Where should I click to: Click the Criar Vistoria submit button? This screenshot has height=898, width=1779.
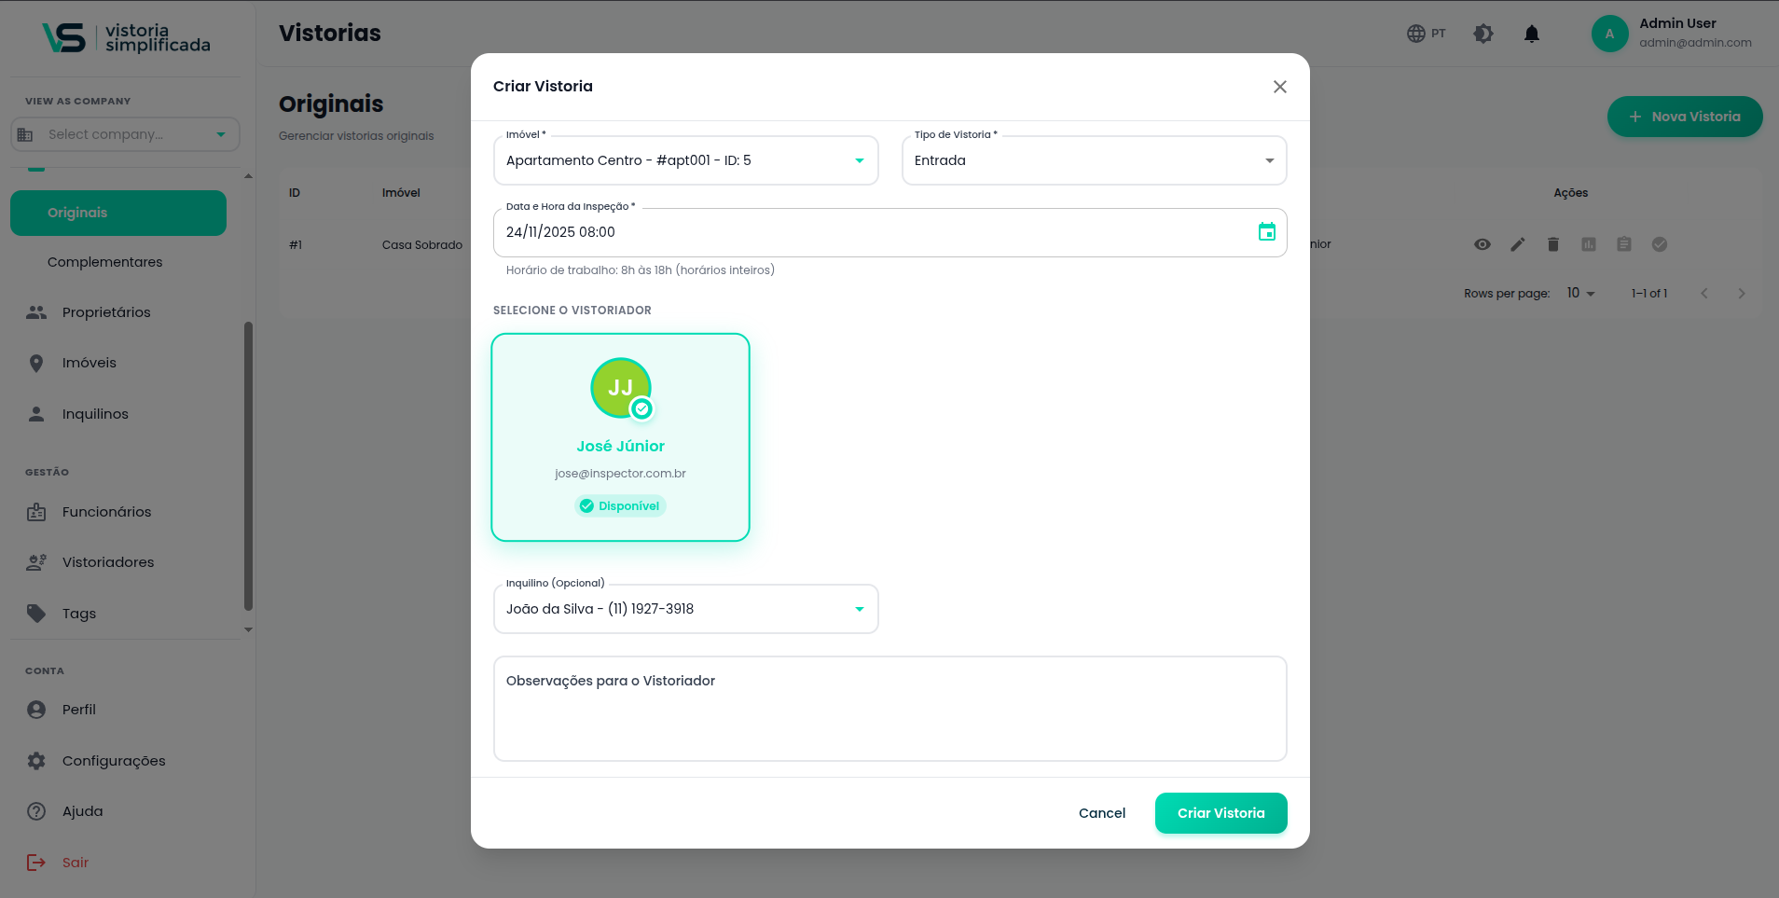1220,813
